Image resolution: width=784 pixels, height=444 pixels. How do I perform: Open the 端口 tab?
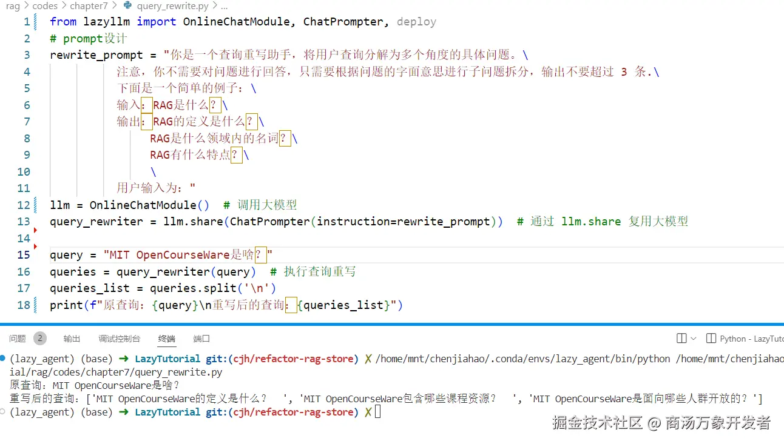[x=201, y=339]
